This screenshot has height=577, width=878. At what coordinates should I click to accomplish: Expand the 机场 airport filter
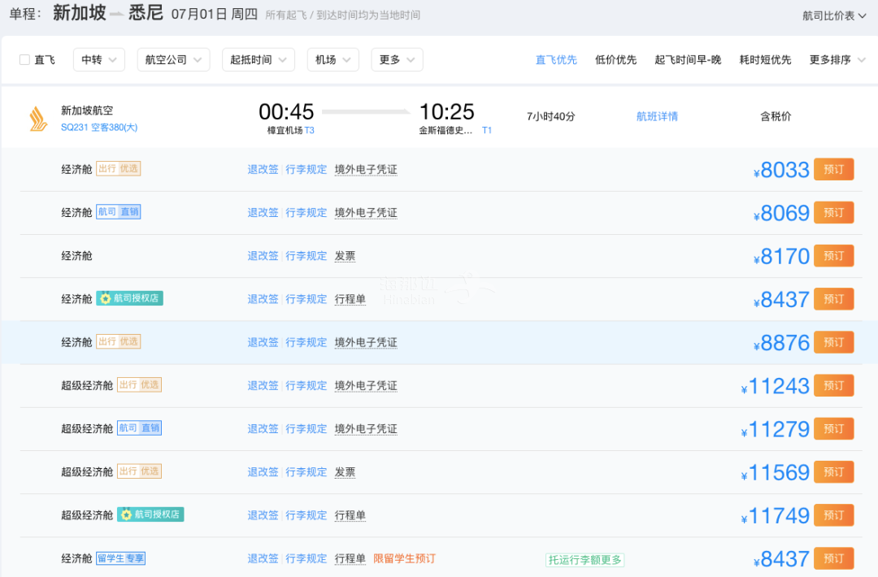333,59
